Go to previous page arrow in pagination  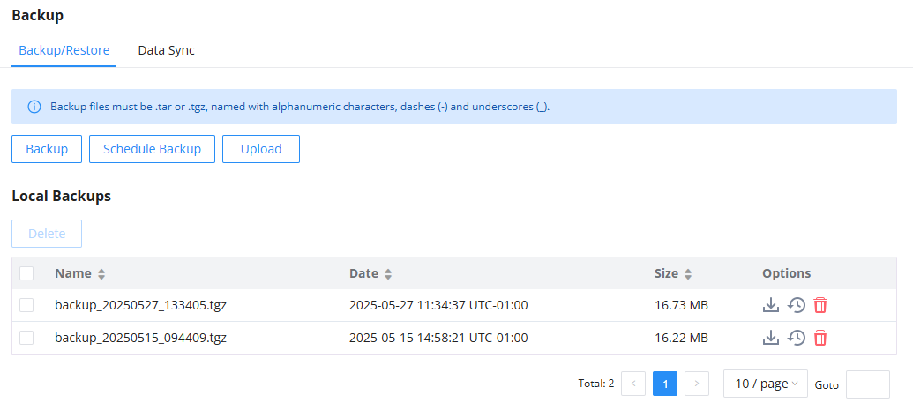(x=633, y=384)
